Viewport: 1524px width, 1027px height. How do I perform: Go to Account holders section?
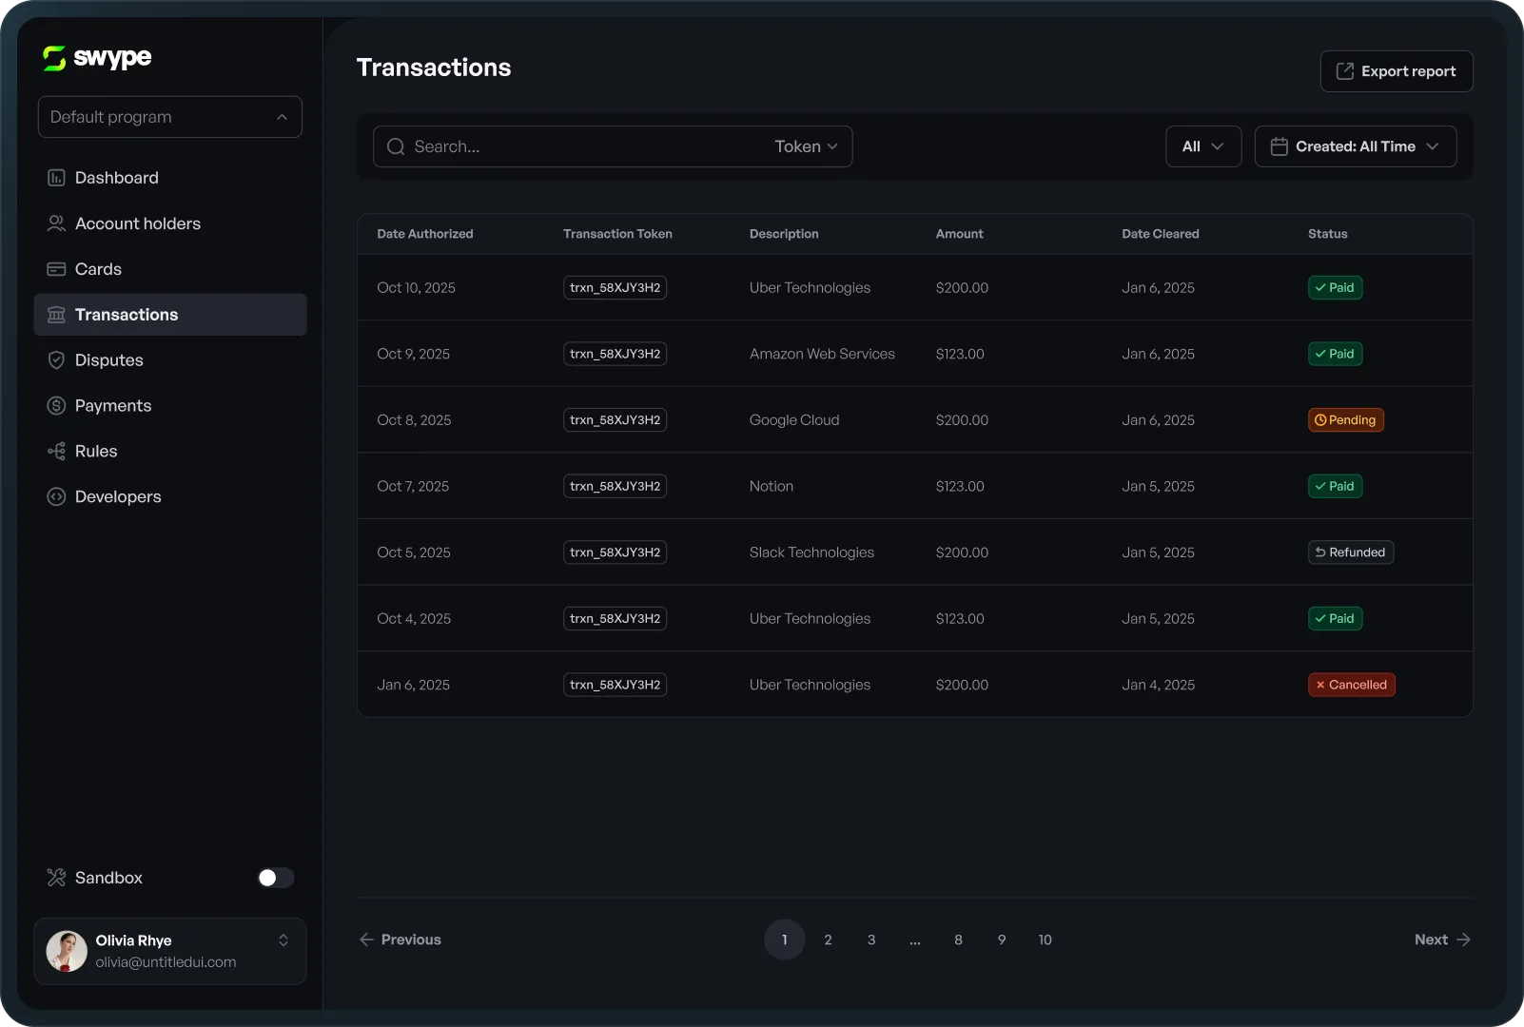[x=170, y=223]
